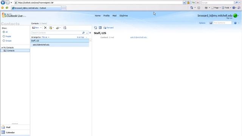Click brossard_k@my.mitchell.edu account name

(x=215, y=15)
